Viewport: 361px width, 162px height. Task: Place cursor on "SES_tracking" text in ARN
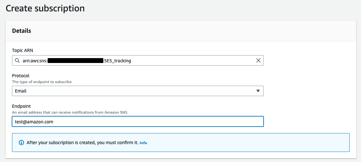(x=118, y=61)
